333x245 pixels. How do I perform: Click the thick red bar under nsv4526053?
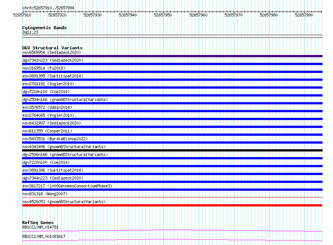point(172,205)
